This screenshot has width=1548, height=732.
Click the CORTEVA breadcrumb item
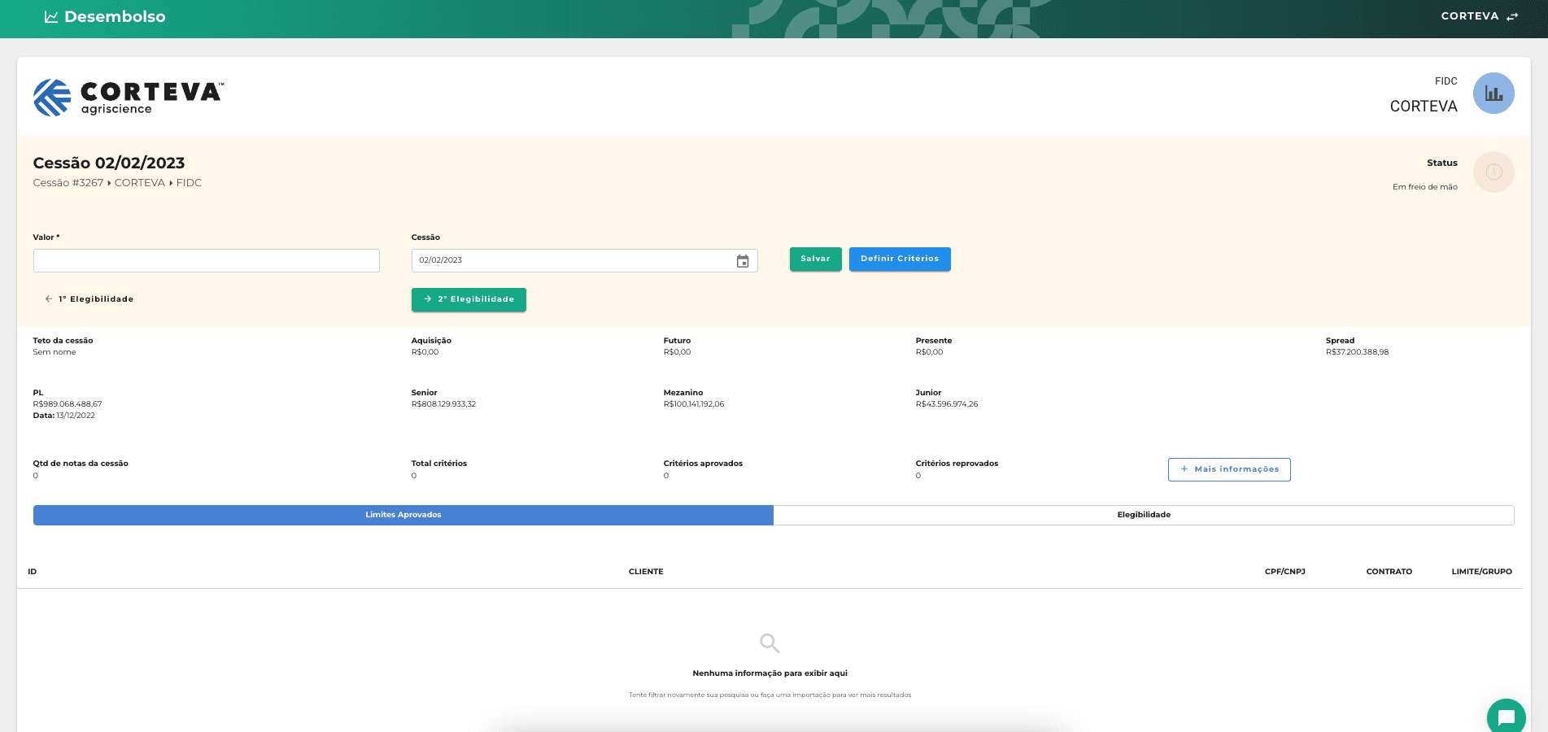pyautogui.click(x=140, y=183)
